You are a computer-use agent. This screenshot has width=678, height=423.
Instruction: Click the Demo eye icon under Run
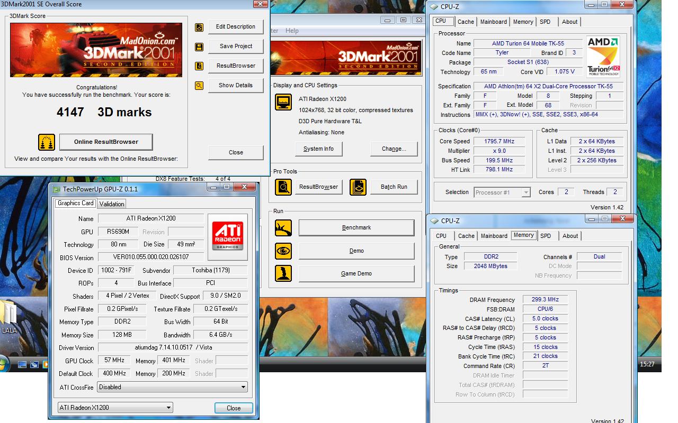(283, 251)
